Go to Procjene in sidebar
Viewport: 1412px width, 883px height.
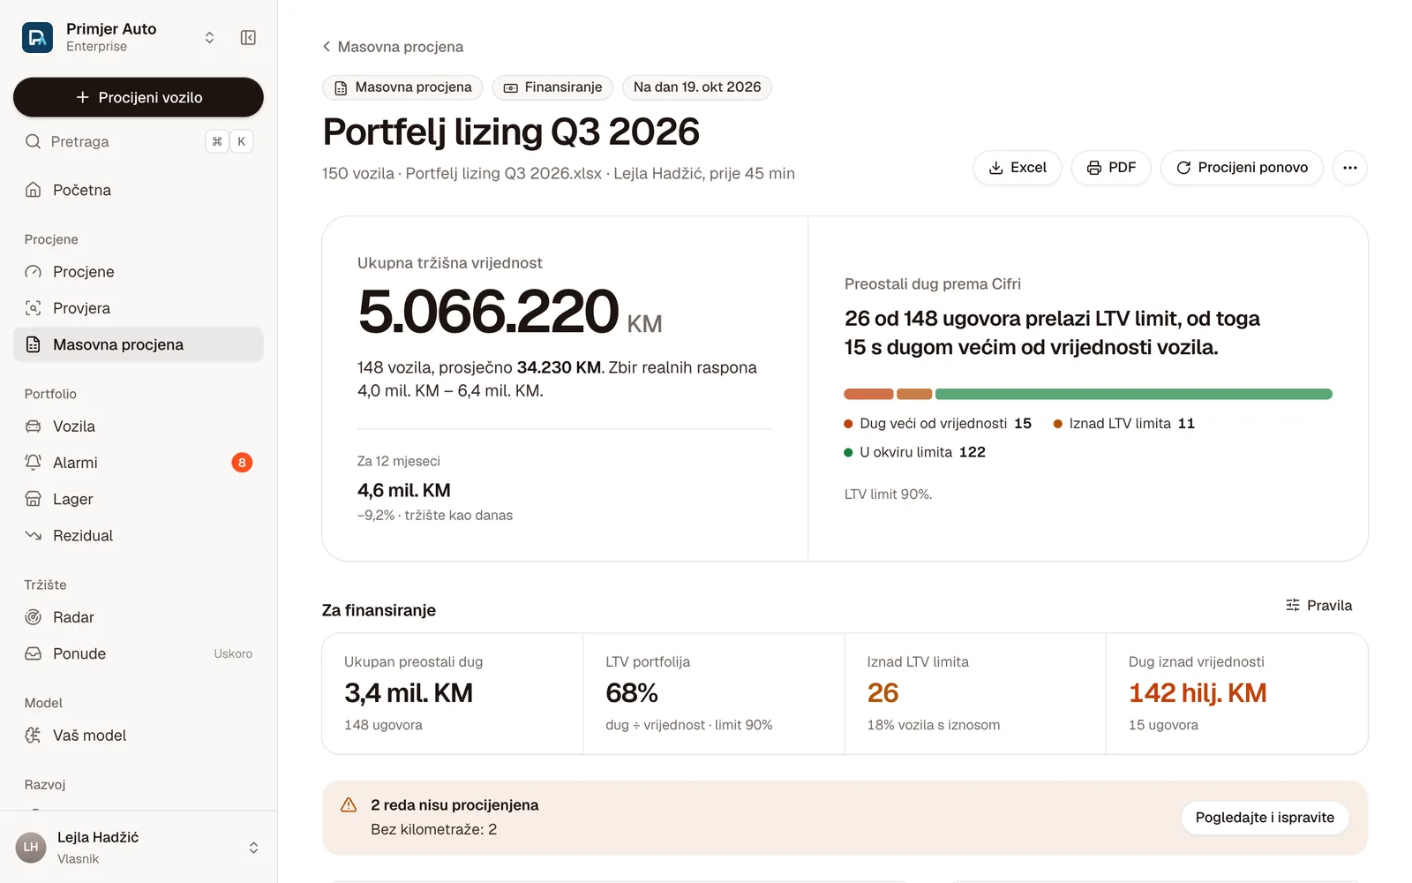coord(139,272)
